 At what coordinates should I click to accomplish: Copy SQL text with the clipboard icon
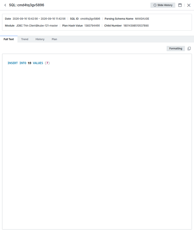point(189,48)
